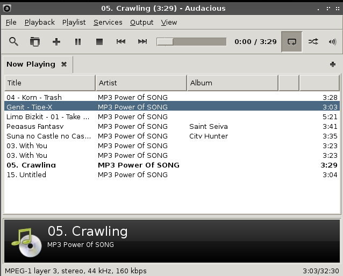This screenshot has width=343, height=276.
Task: Click the blank length column header
Action: [319, 83]
